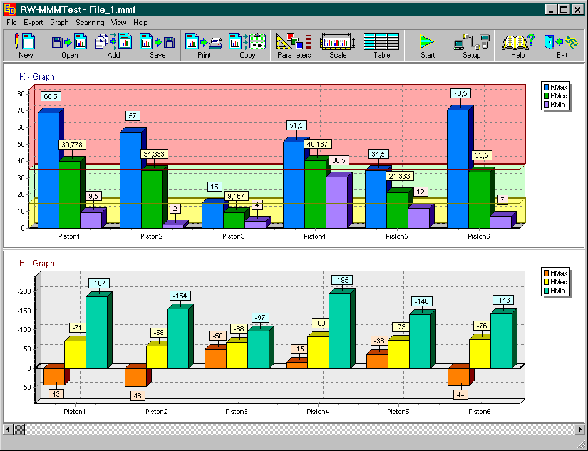Click the Help book icon
588x451 pixels.
click(x=518, y=43)
